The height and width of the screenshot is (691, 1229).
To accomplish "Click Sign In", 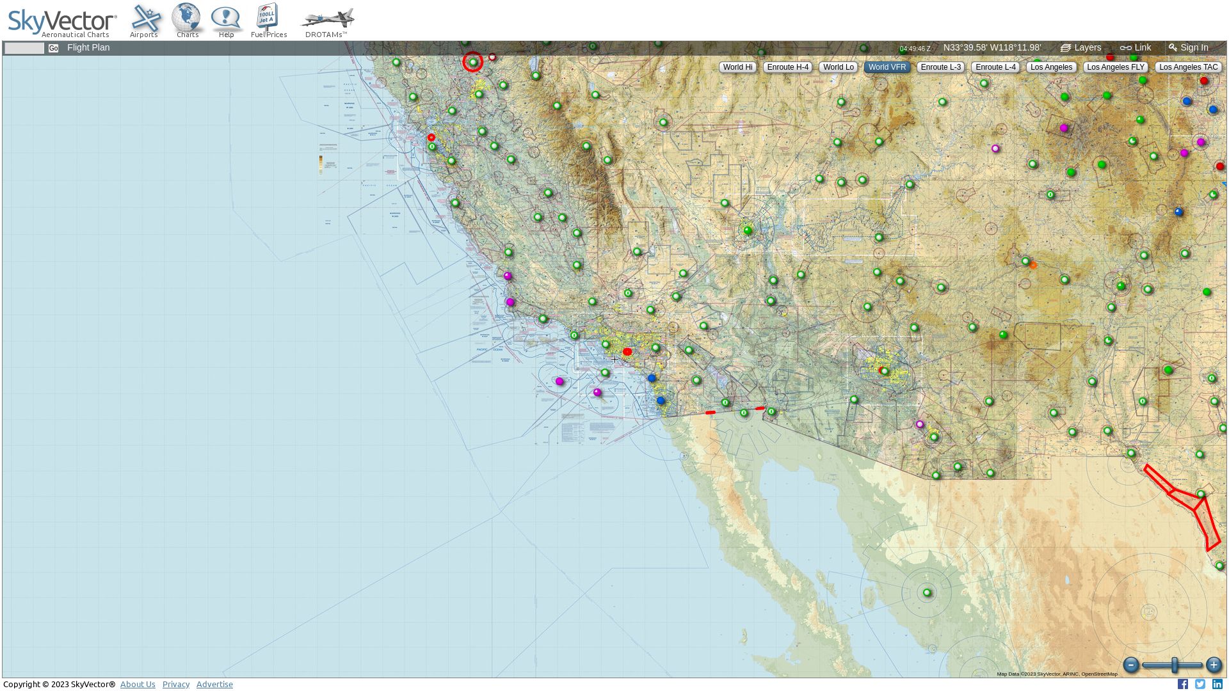I will [x=1189, y=48].
